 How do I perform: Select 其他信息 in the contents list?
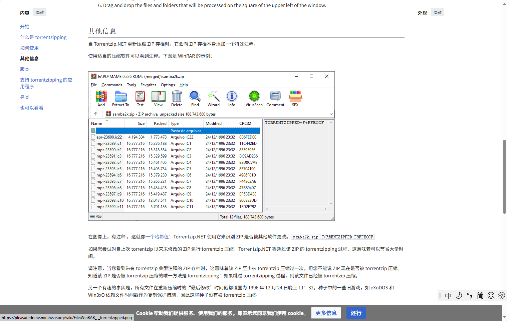click(29, 59)
